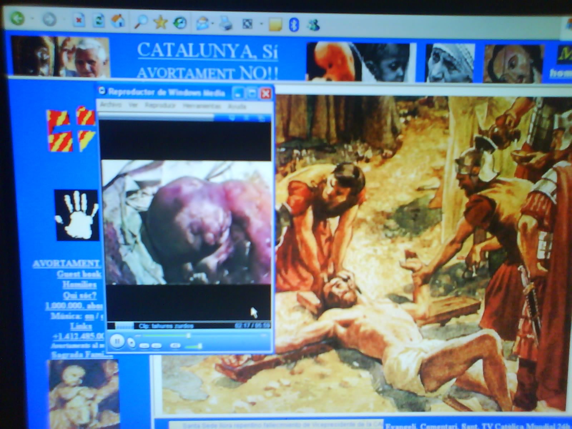Click the Media Player window icon in title bar
The height and width of the screenshot is (429, 572).
click(102, 91)
